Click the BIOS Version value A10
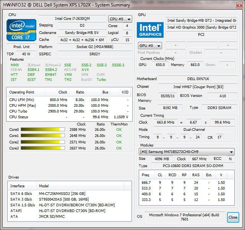This screenshot has height=230, width=245. coord(223,96)
